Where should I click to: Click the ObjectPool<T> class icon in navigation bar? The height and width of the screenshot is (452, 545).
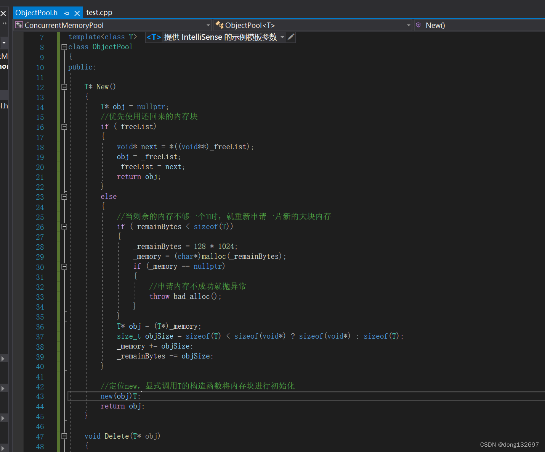tap(220, 25)
